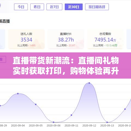Click the chart point for 2020-09-04
The width and height of the screenshot is (131, 131).
(18, 94)
